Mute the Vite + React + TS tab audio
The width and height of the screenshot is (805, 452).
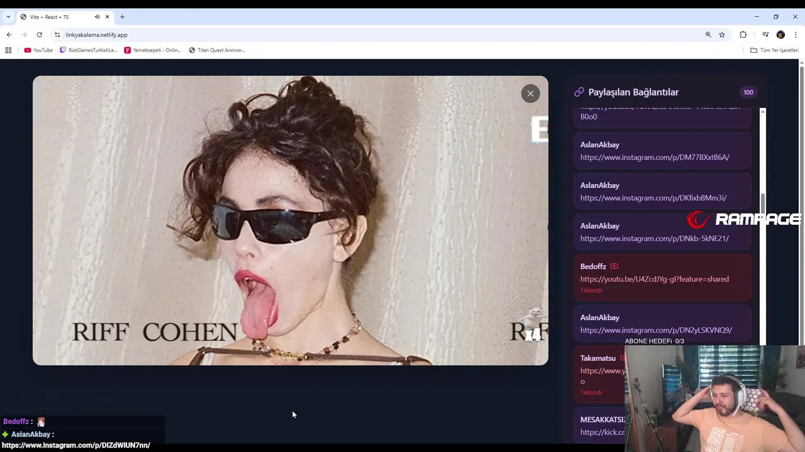pyautogui.click(x=97, y=17)
